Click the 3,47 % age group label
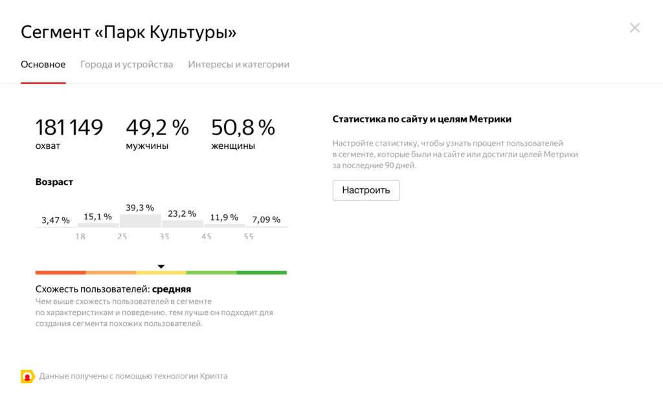663x405 pixels. pos(56,221)
